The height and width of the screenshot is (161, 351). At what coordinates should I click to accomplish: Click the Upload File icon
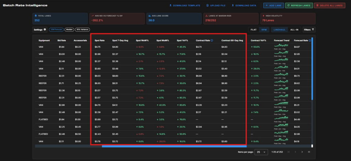coord(207,5)
